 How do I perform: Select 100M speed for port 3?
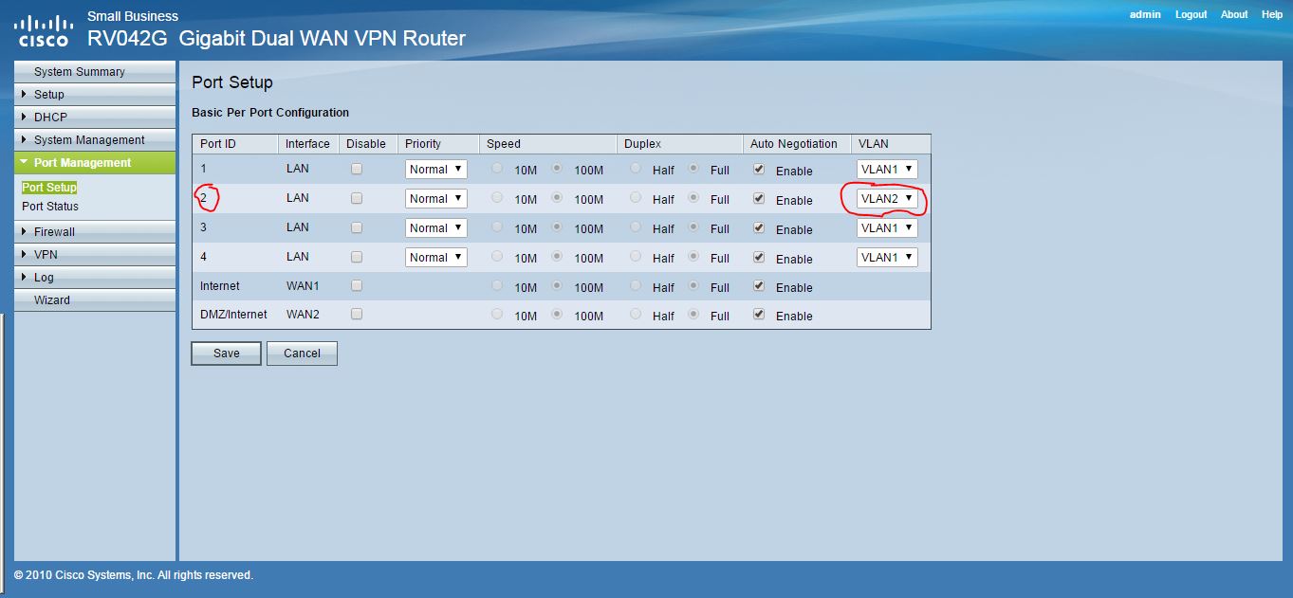pos(557,227)
